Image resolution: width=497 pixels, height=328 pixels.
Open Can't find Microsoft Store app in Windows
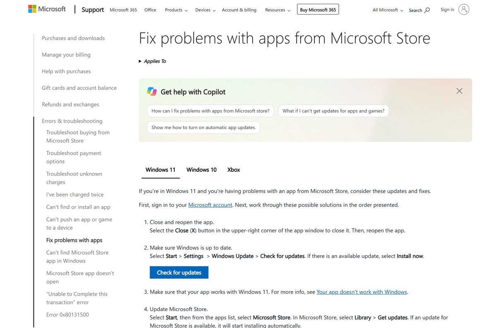point(77,257)
